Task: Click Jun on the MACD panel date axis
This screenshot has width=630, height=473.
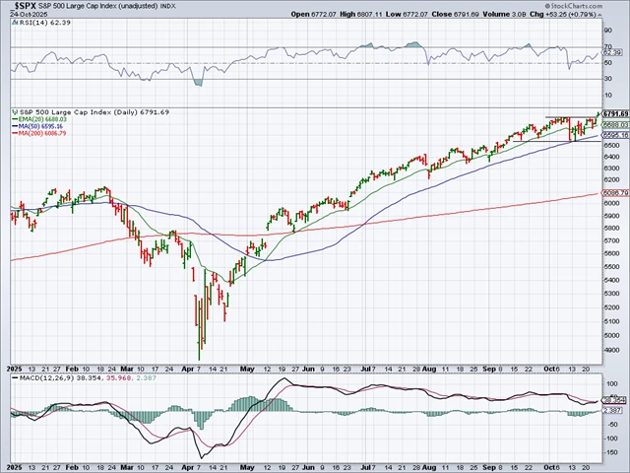Action: point(308,468)
